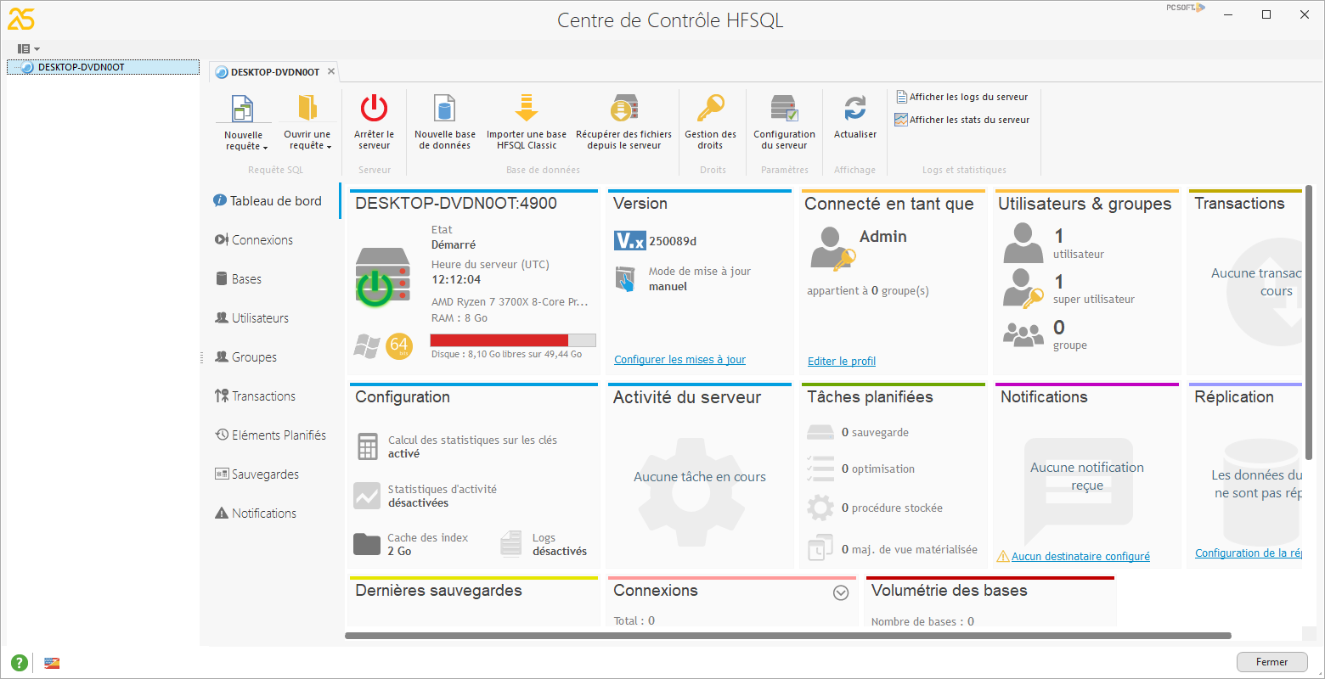Click the vertical scrollbar of the dashboard
Viewport: 1325px width, 679px height.
(x=1311, y=323)
